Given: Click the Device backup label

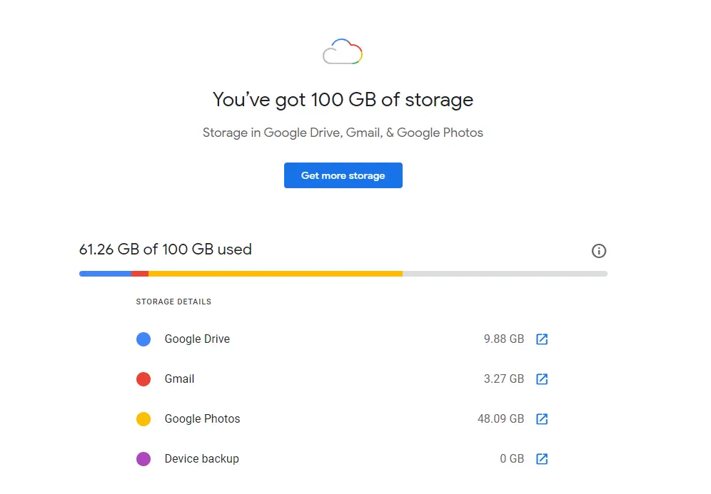Looking at the screenshot, I should click(x=201, y=458).
